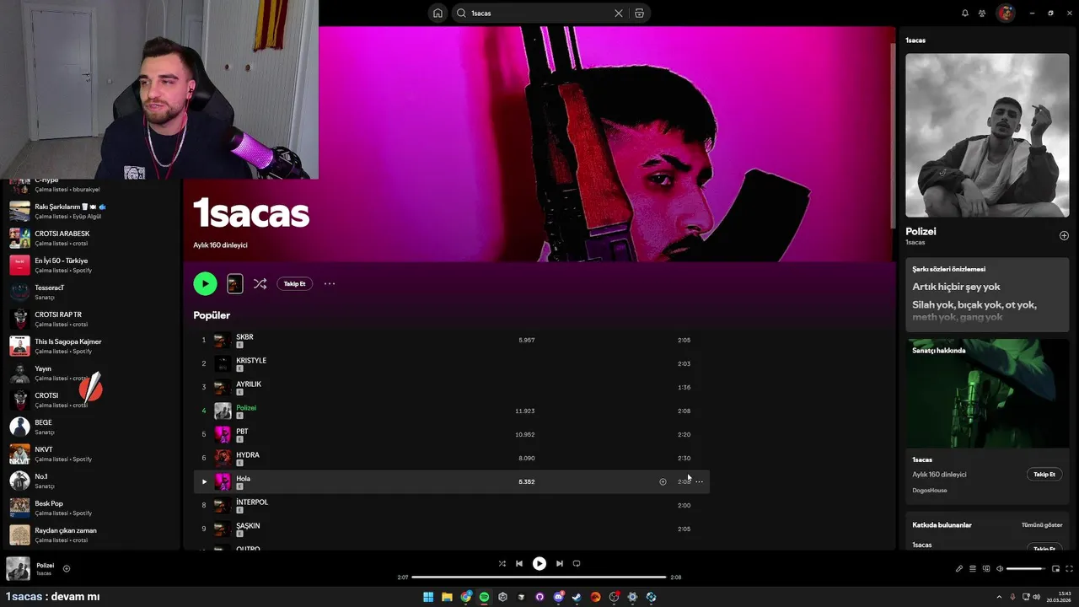Go to Spotify Home via house icon
1079x607 pixels.
438,13
